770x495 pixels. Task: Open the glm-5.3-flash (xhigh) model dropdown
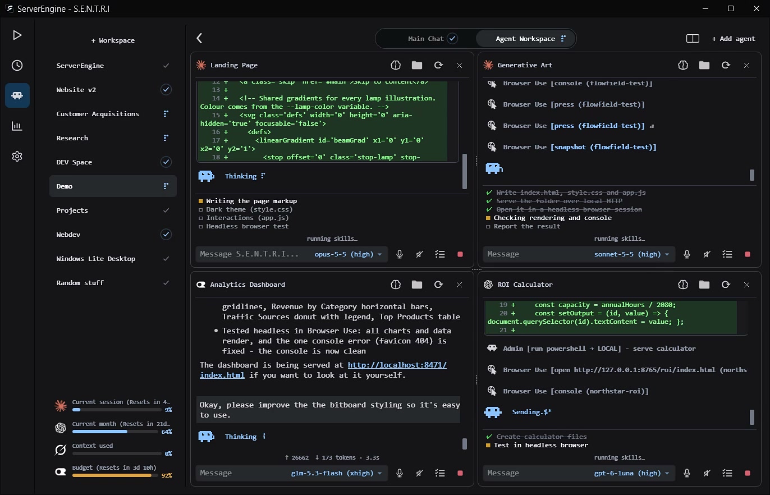tap(336, 473)
